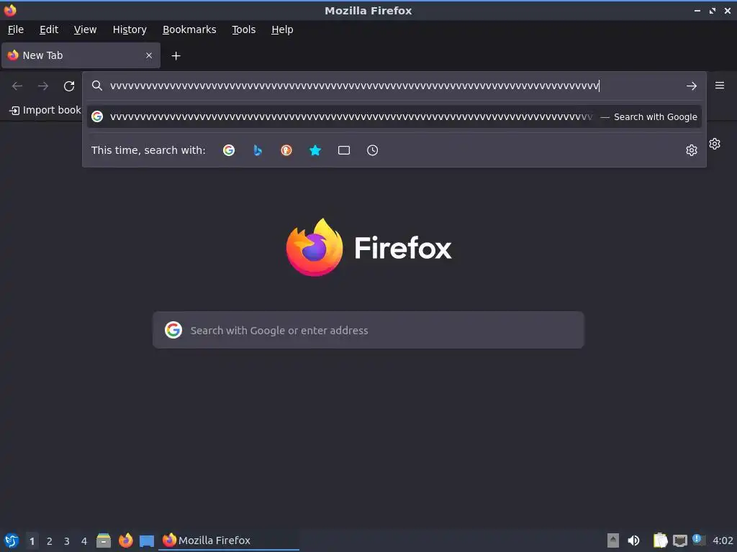Search in open Tabs icon

(x=344, y=150)
